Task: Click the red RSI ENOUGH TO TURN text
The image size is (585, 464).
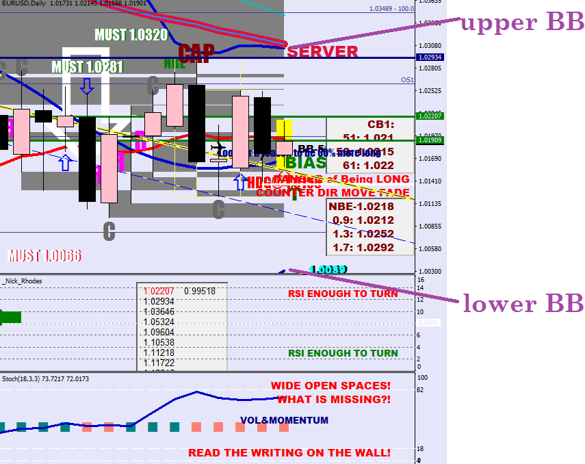Action: tap(343, 294)
